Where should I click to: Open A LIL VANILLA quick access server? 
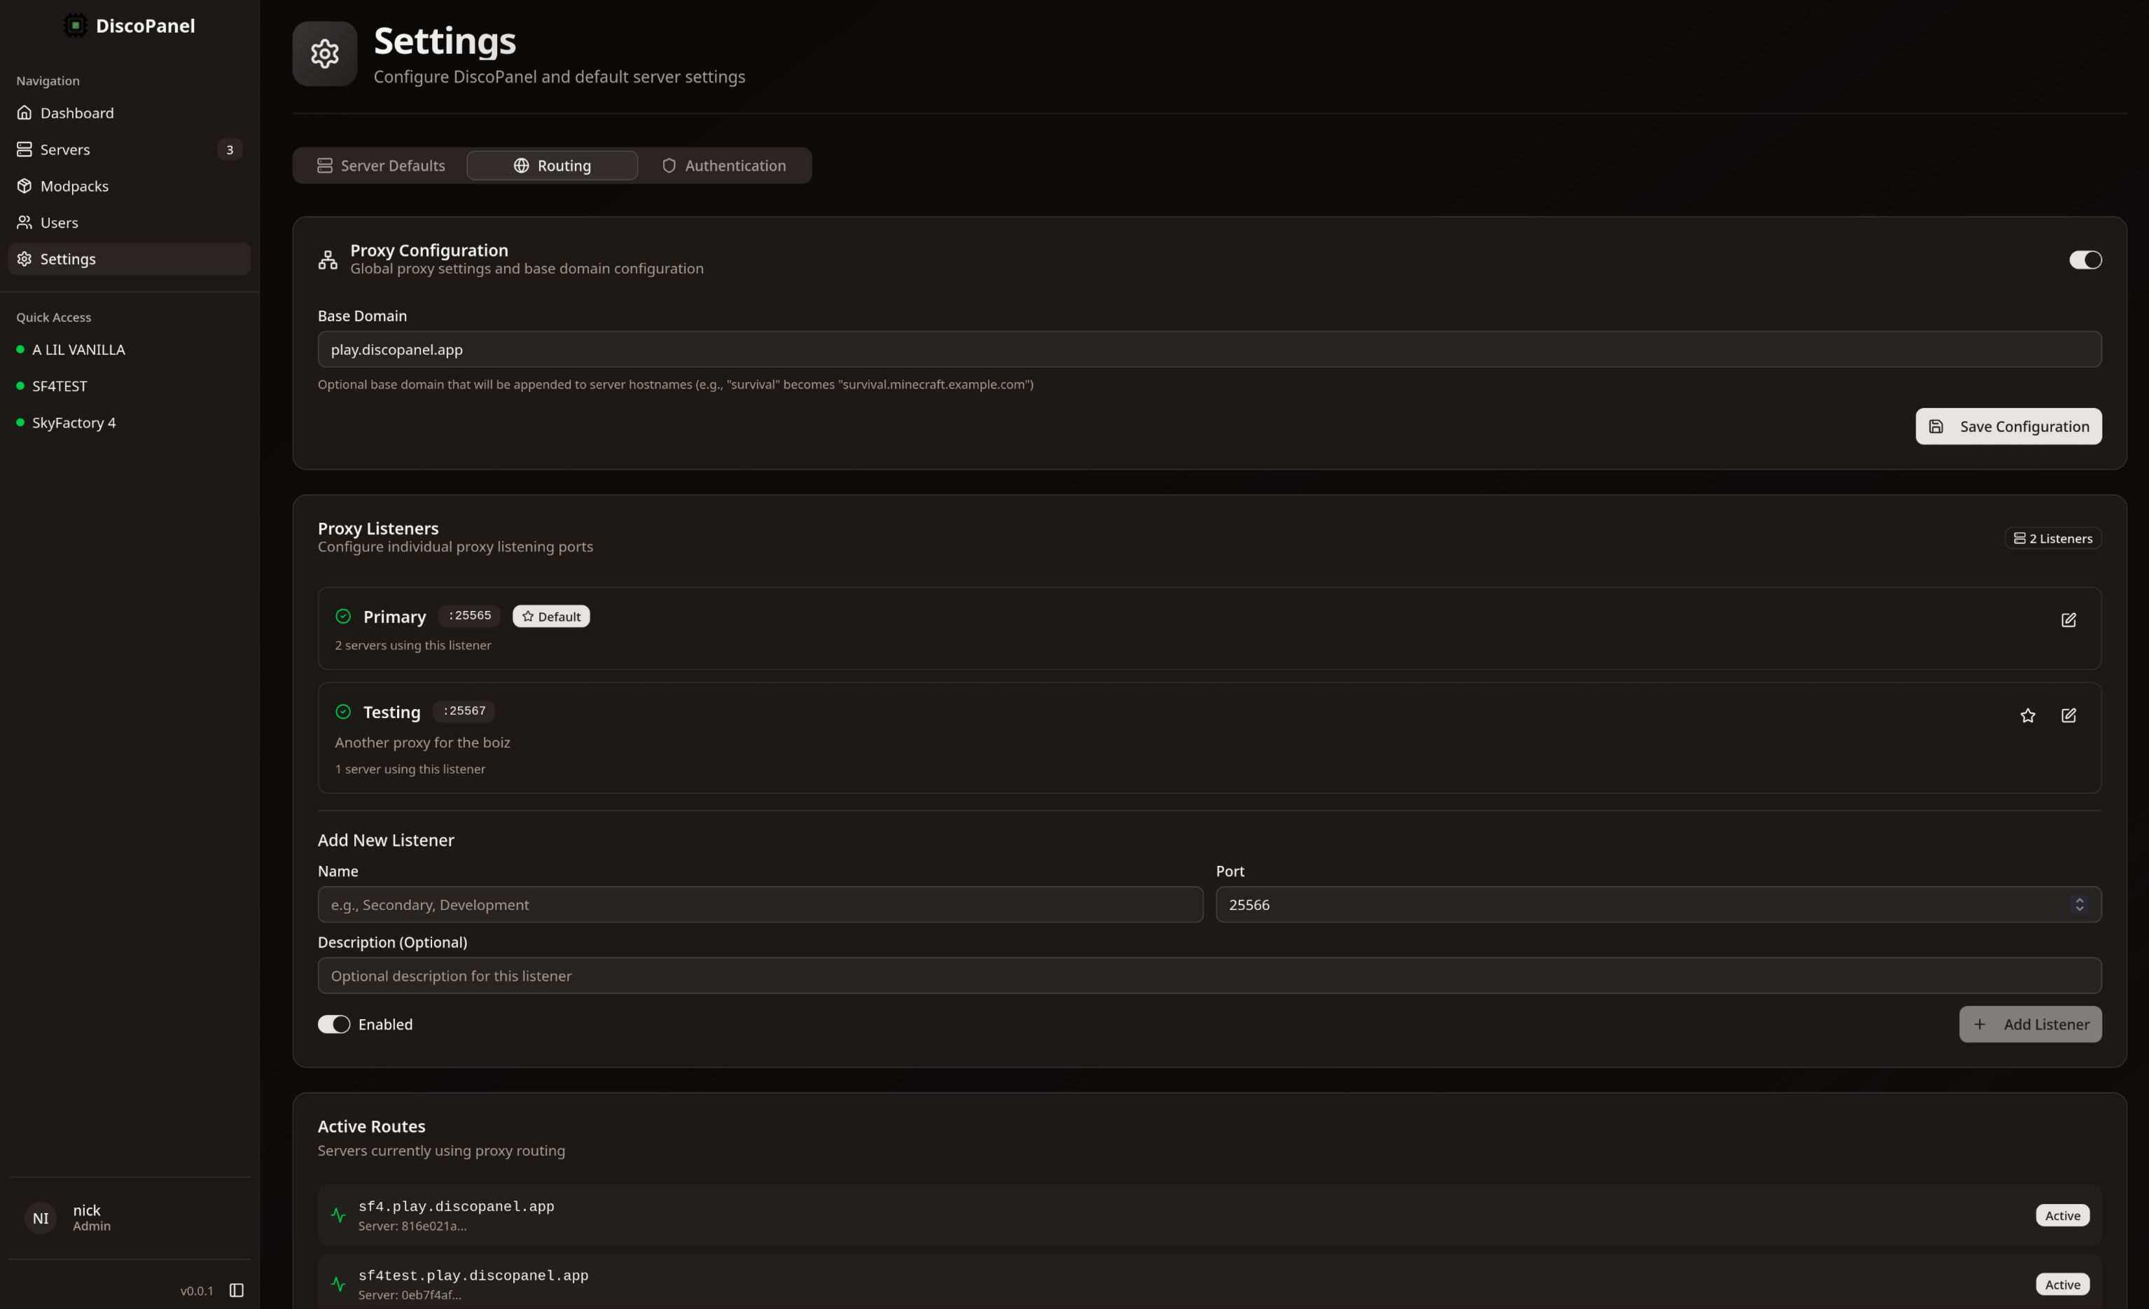(x=129, y=350)
